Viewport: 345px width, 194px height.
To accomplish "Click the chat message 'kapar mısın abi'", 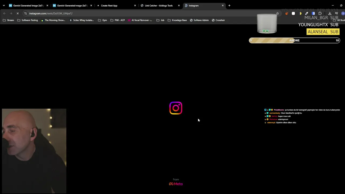I will point(284,116).
